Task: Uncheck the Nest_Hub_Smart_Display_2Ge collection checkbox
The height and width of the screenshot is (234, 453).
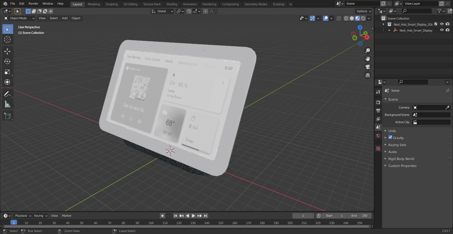Action: click(436, 24)
